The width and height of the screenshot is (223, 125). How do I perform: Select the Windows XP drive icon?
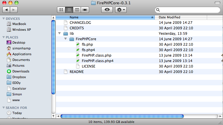pyautogui.click(x=9, y=30)
